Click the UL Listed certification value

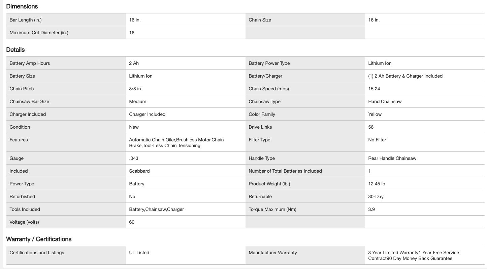(x=139, y=253)
